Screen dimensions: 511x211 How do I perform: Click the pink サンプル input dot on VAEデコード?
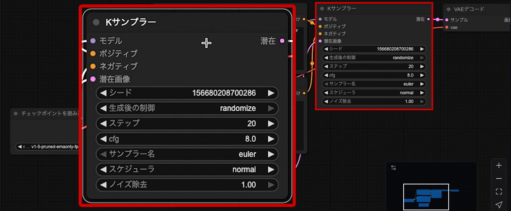(446, 20)
